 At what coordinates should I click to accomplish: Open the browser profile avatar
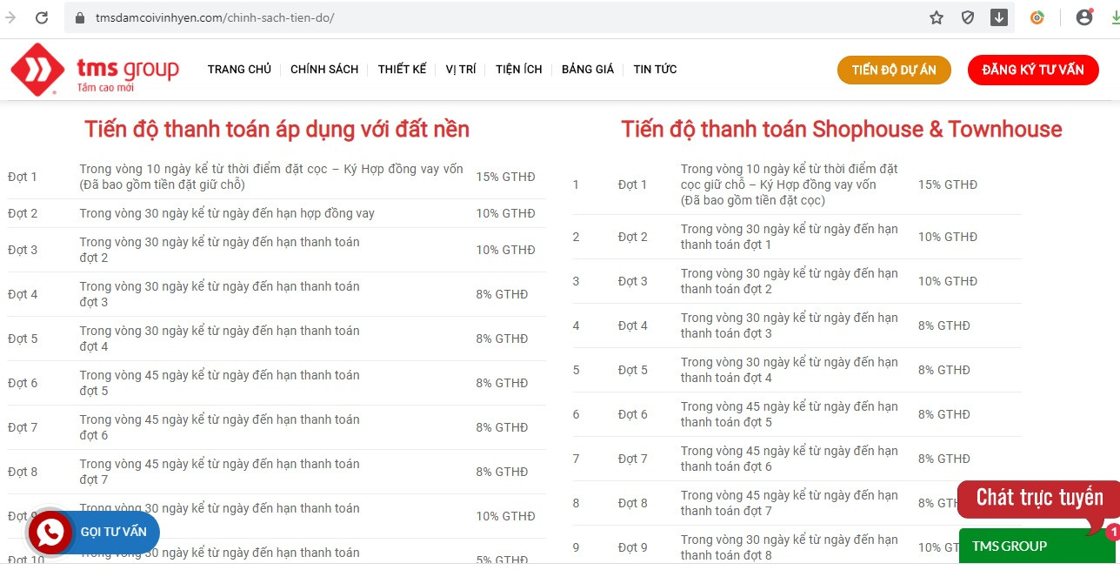point(1083,17)
